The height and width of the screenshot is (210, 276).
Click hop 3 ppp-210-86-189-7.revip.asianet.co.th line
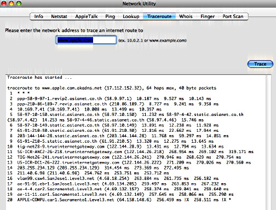pyautogui.click(x=114, y=104)
